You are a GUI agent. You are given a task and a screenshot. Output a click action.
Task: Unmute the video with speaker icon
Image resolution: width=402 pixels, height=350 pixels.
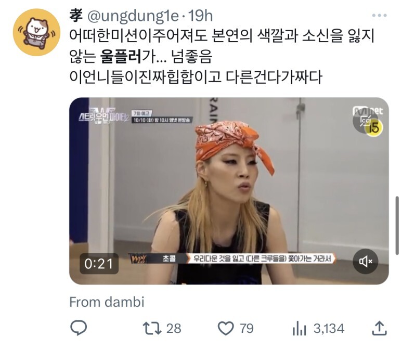pyautogui.click(x=366, y=261)
